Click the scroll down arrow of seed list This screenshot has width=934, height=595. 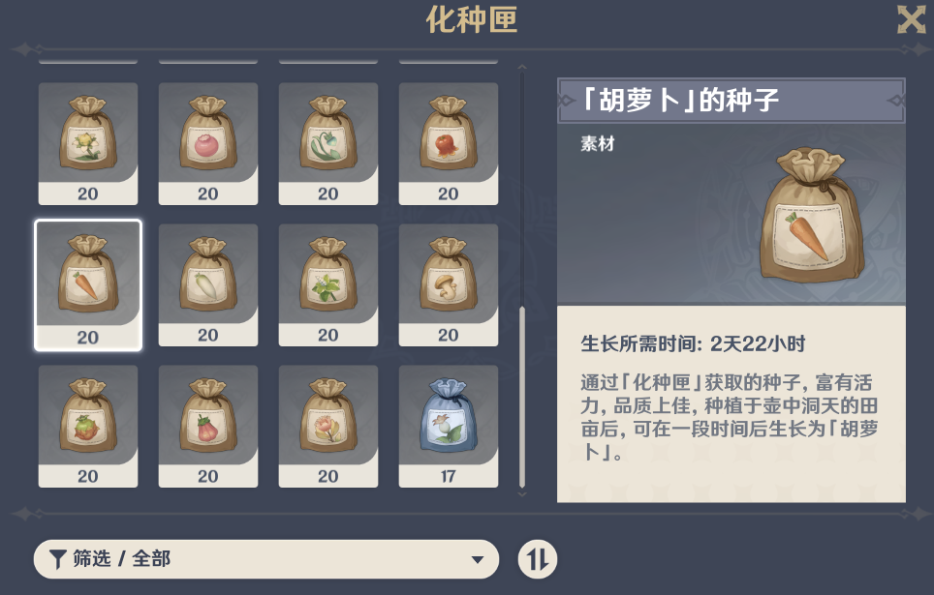point(522,494)
